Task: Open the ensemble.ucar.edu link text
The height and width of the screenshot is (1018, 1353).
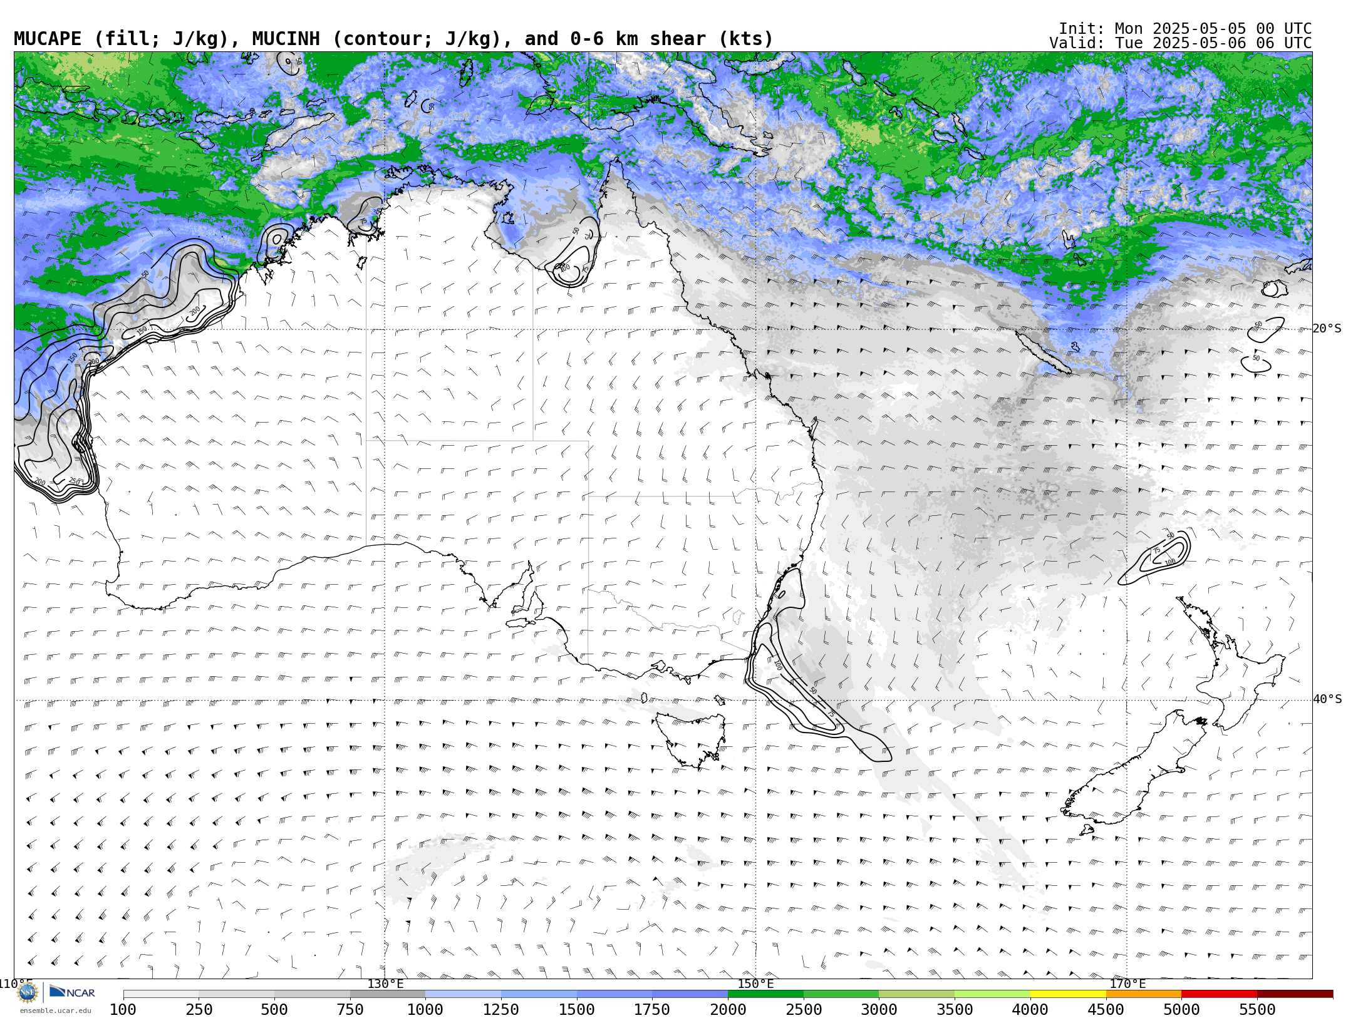Action: 55,1010
